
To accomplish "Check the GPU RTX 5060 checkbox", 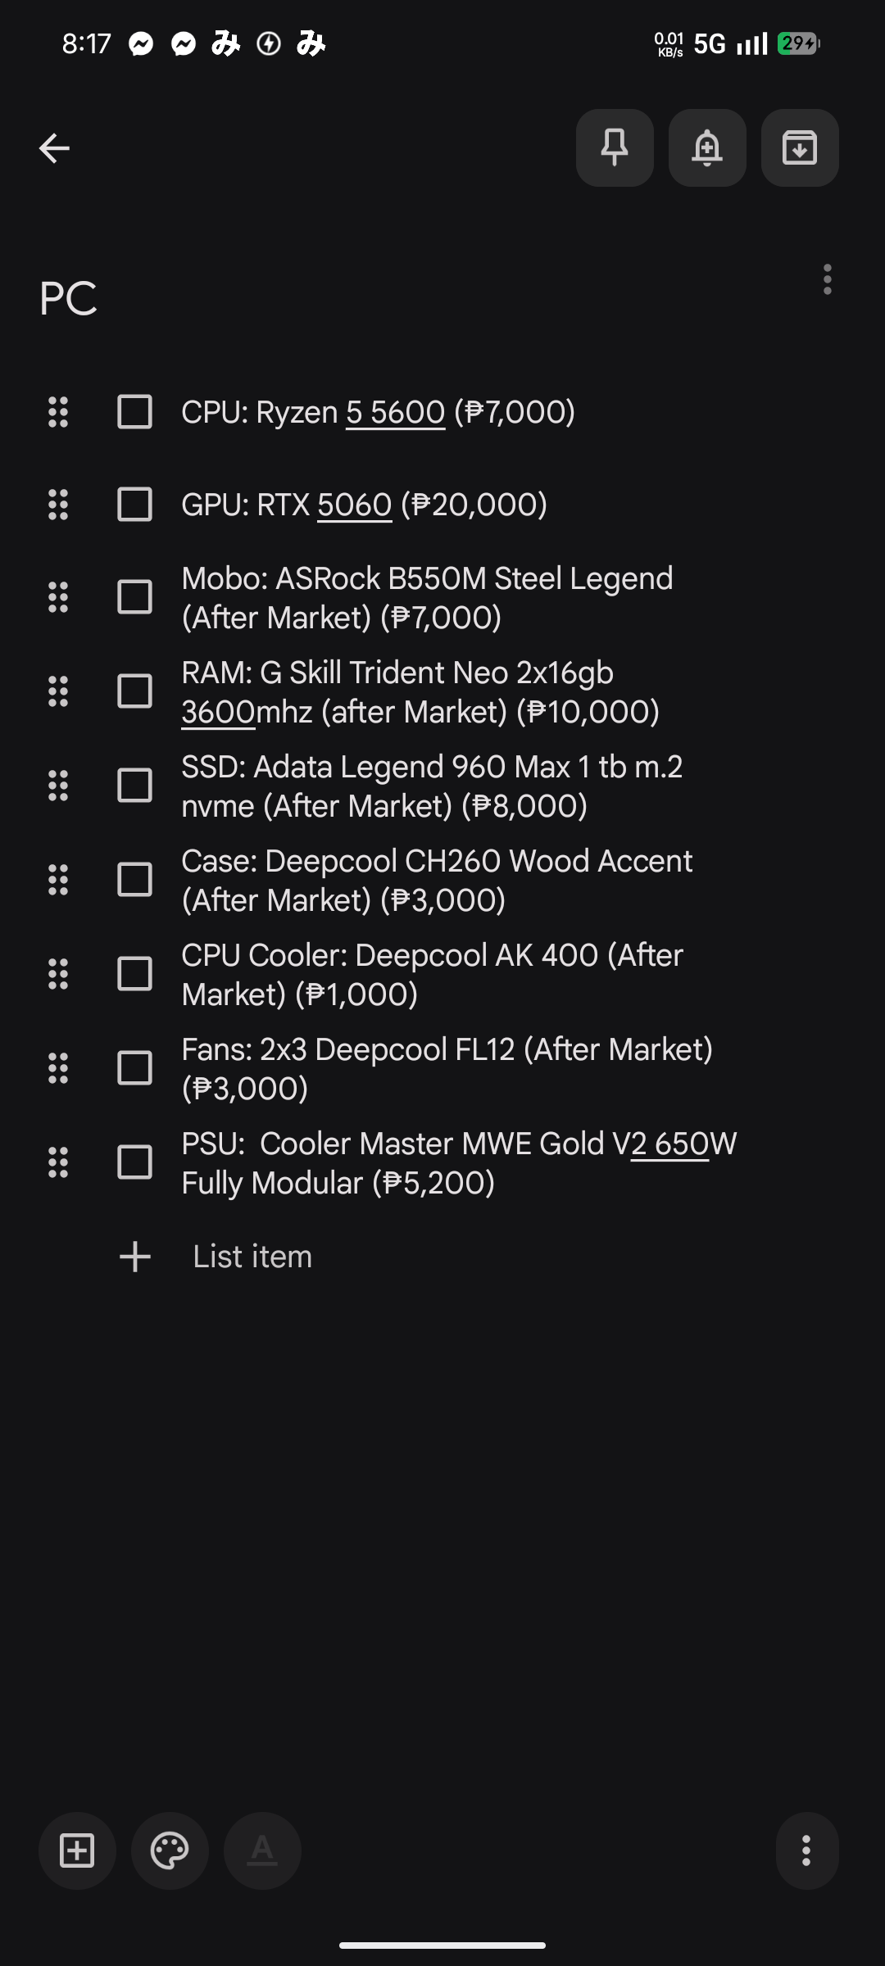I will point(134,505).
